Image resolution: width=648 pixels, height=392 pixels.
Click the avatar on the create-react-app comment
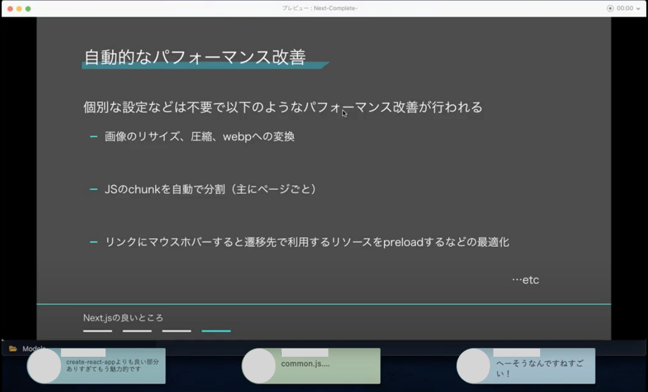tap(44, 366)
